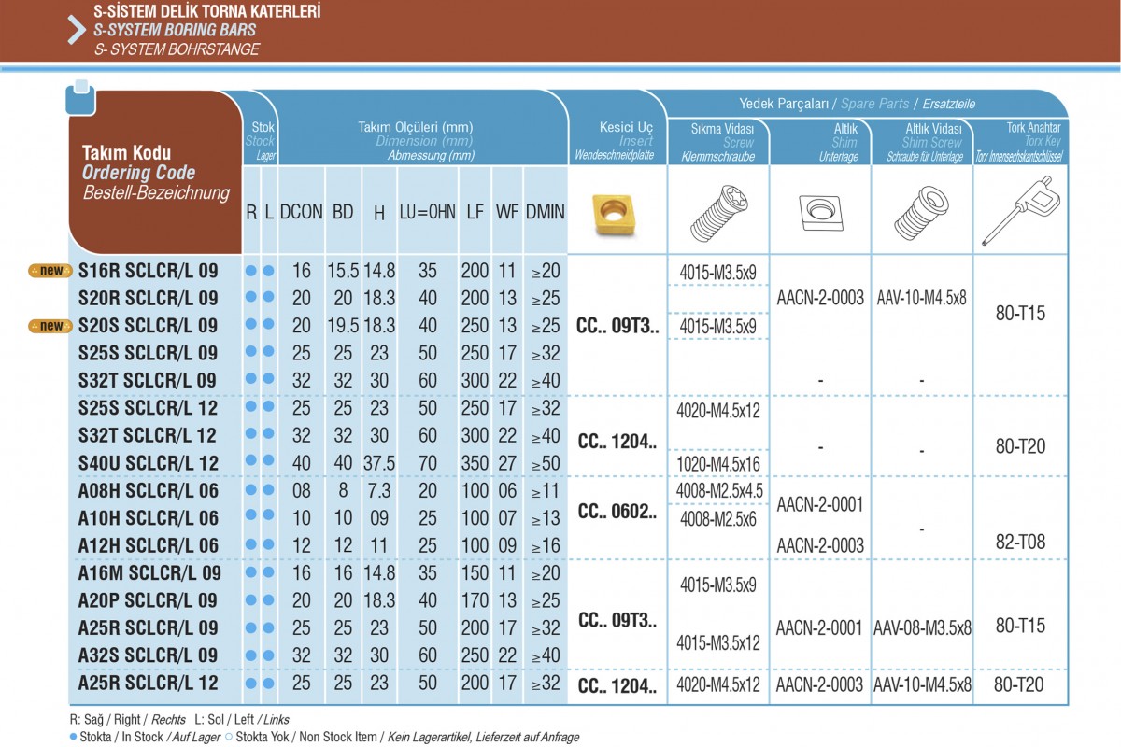This screenshot has width=1121, height=747.
Task: Click the legend text L: Sol / Left / Links
Action: (243, 721)
